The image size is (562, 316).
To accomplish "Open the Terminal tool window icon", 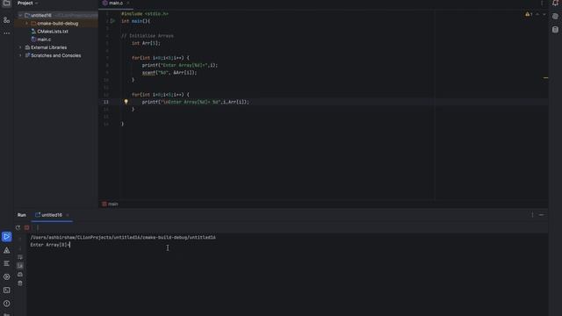I will pos(6,291).
